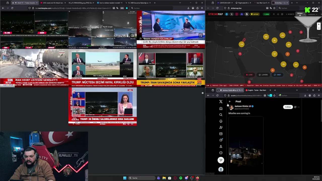Viewport: 322px width, 181px height.
Task: Click the 1.1k strike cluster marker
Action: tap(242, 44)
